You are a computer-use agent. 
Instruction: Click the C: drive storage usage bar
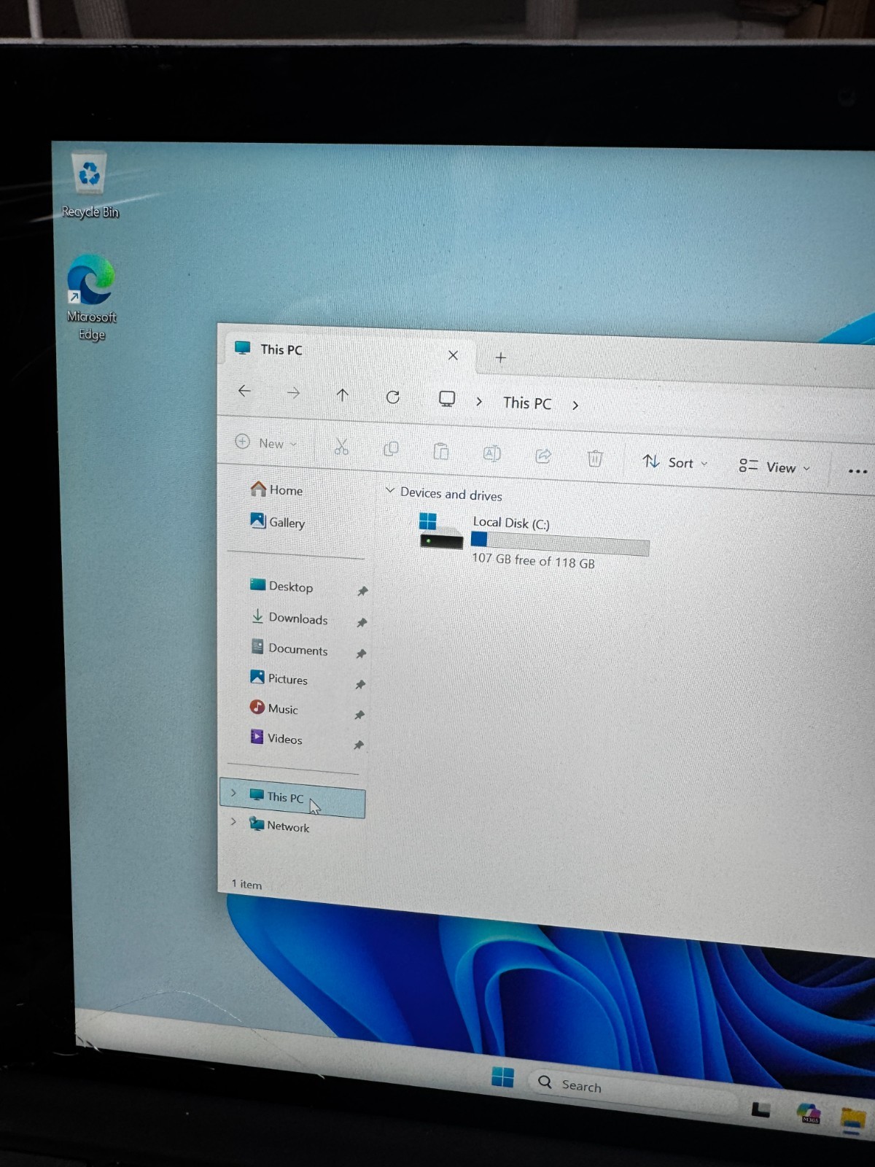point(560,543)
